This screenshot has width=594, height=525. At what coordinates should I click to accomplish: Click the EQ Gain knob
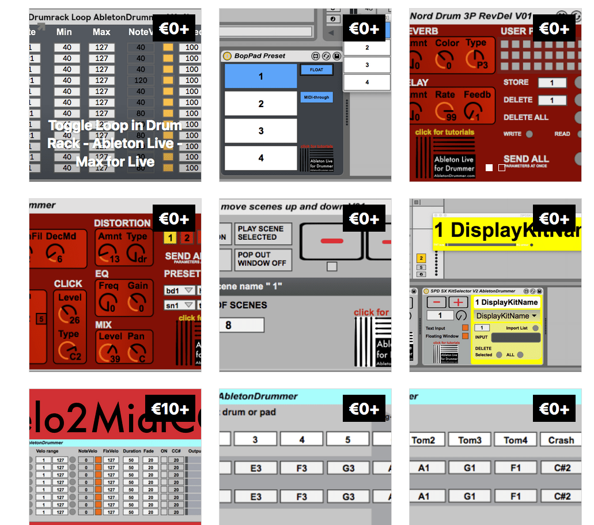135,303
